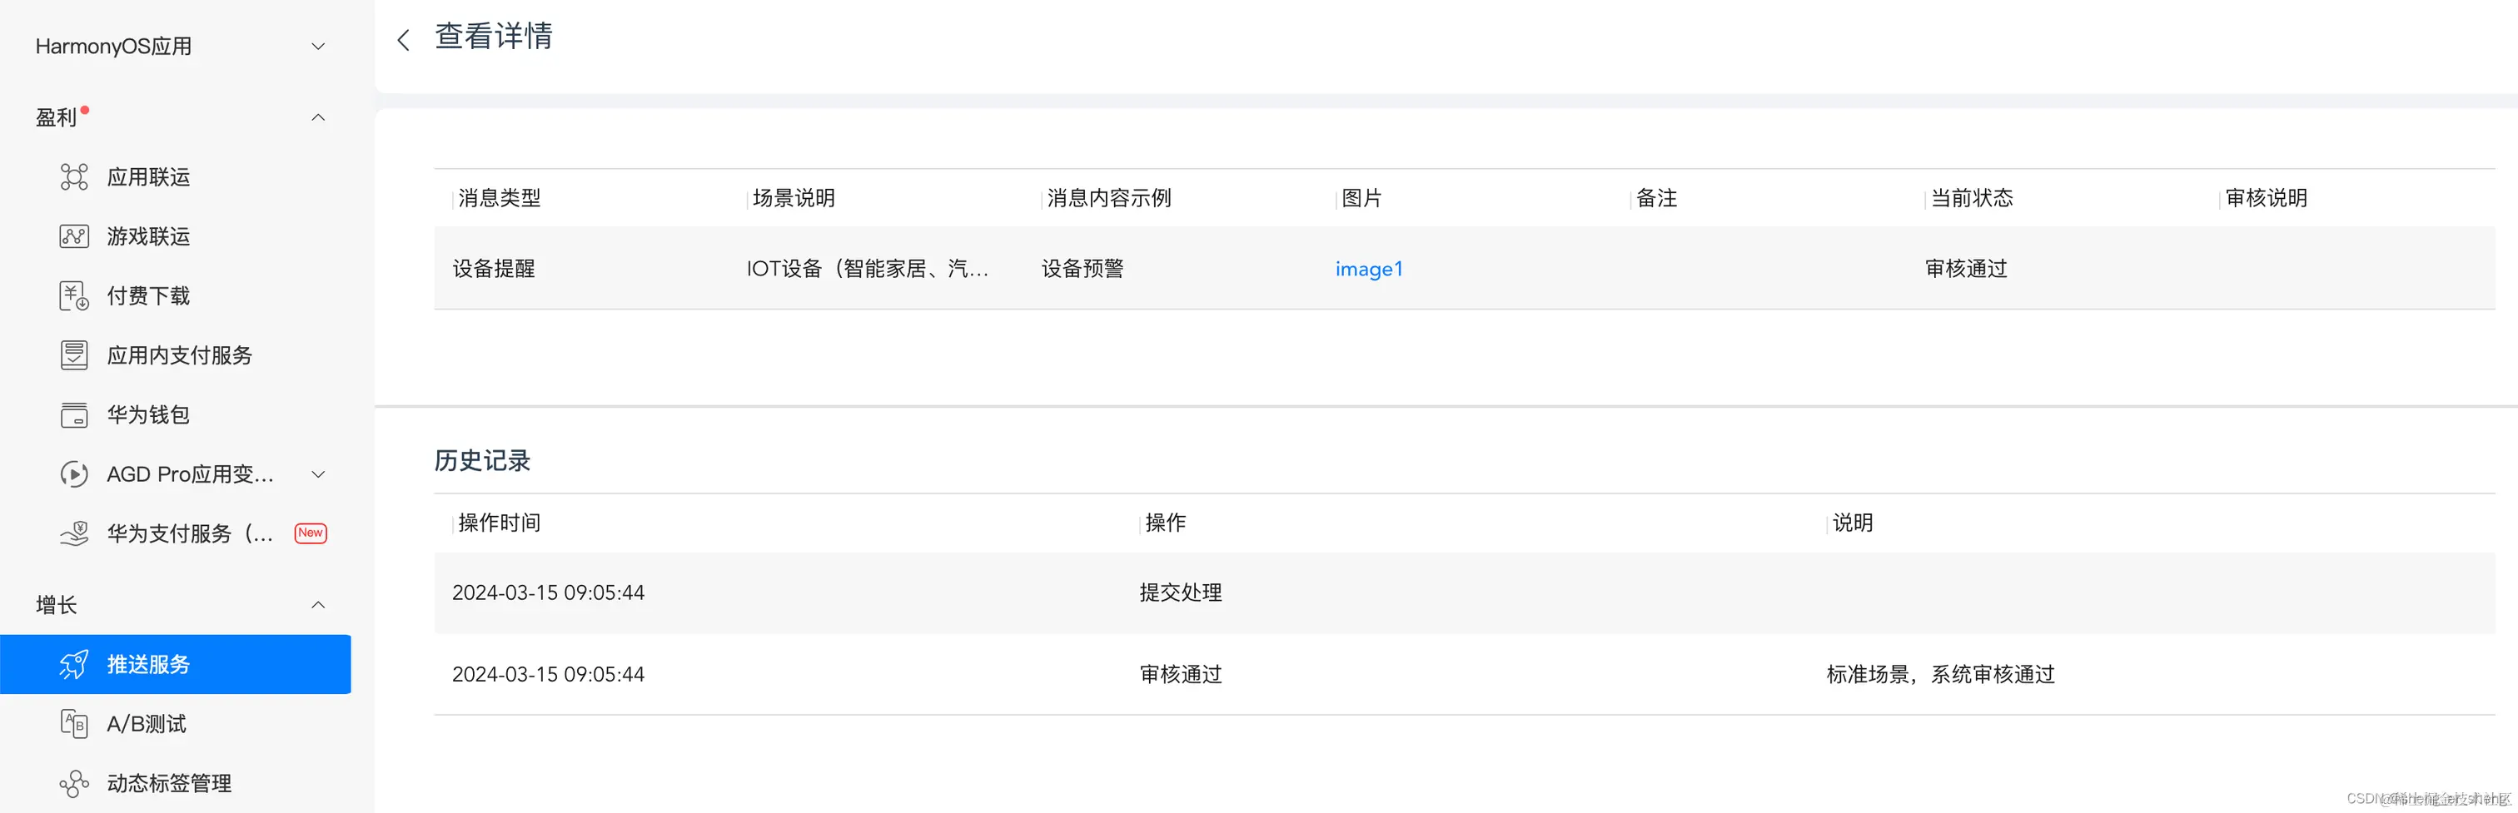Open 应用内支付服务 menu item
This screenshot has width=2518, height=813.
pyautogui.click(x=180, y=355)
